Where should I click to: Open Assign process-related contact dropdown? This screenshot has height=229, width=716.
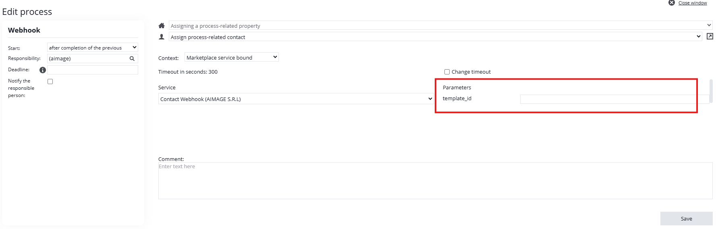click(x=435, y=37)
